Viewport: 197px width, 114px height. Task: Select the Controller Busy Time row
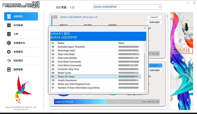click(96, 69)
